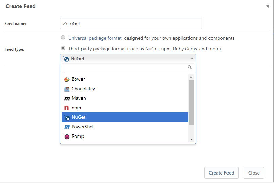Choose Maven from the feed type list
This screenshot has height=183, width=274.
(125, 98)
